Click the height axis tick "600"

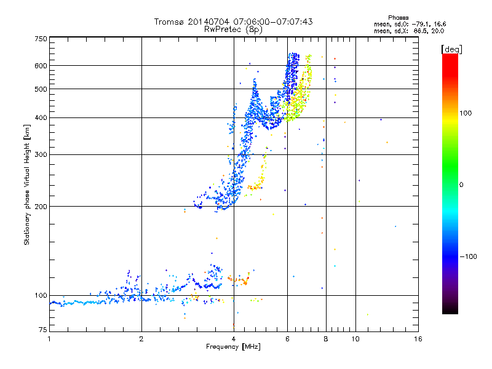[41, 66]
